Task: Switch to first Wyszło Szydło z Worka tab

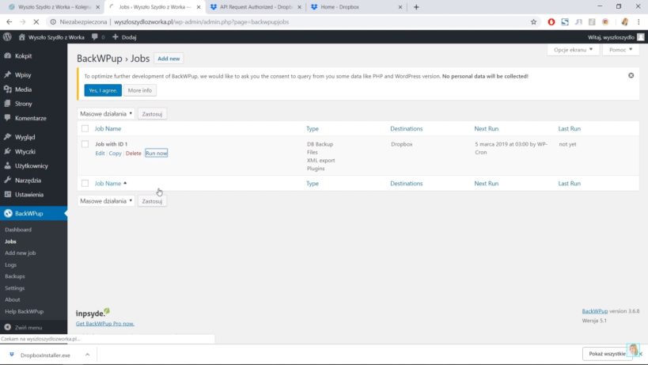Action: click(x=54, y=7)
